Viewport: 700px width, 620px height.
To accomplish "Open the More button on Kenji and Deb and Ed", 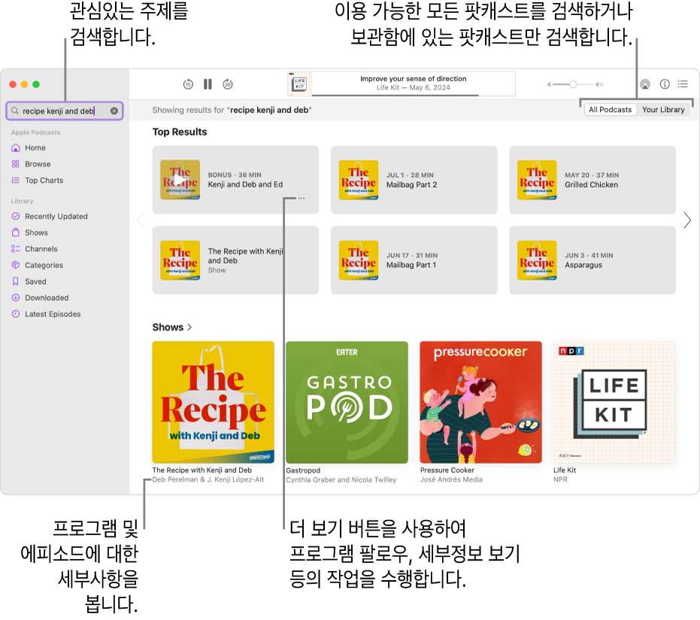I will [302, 198].
